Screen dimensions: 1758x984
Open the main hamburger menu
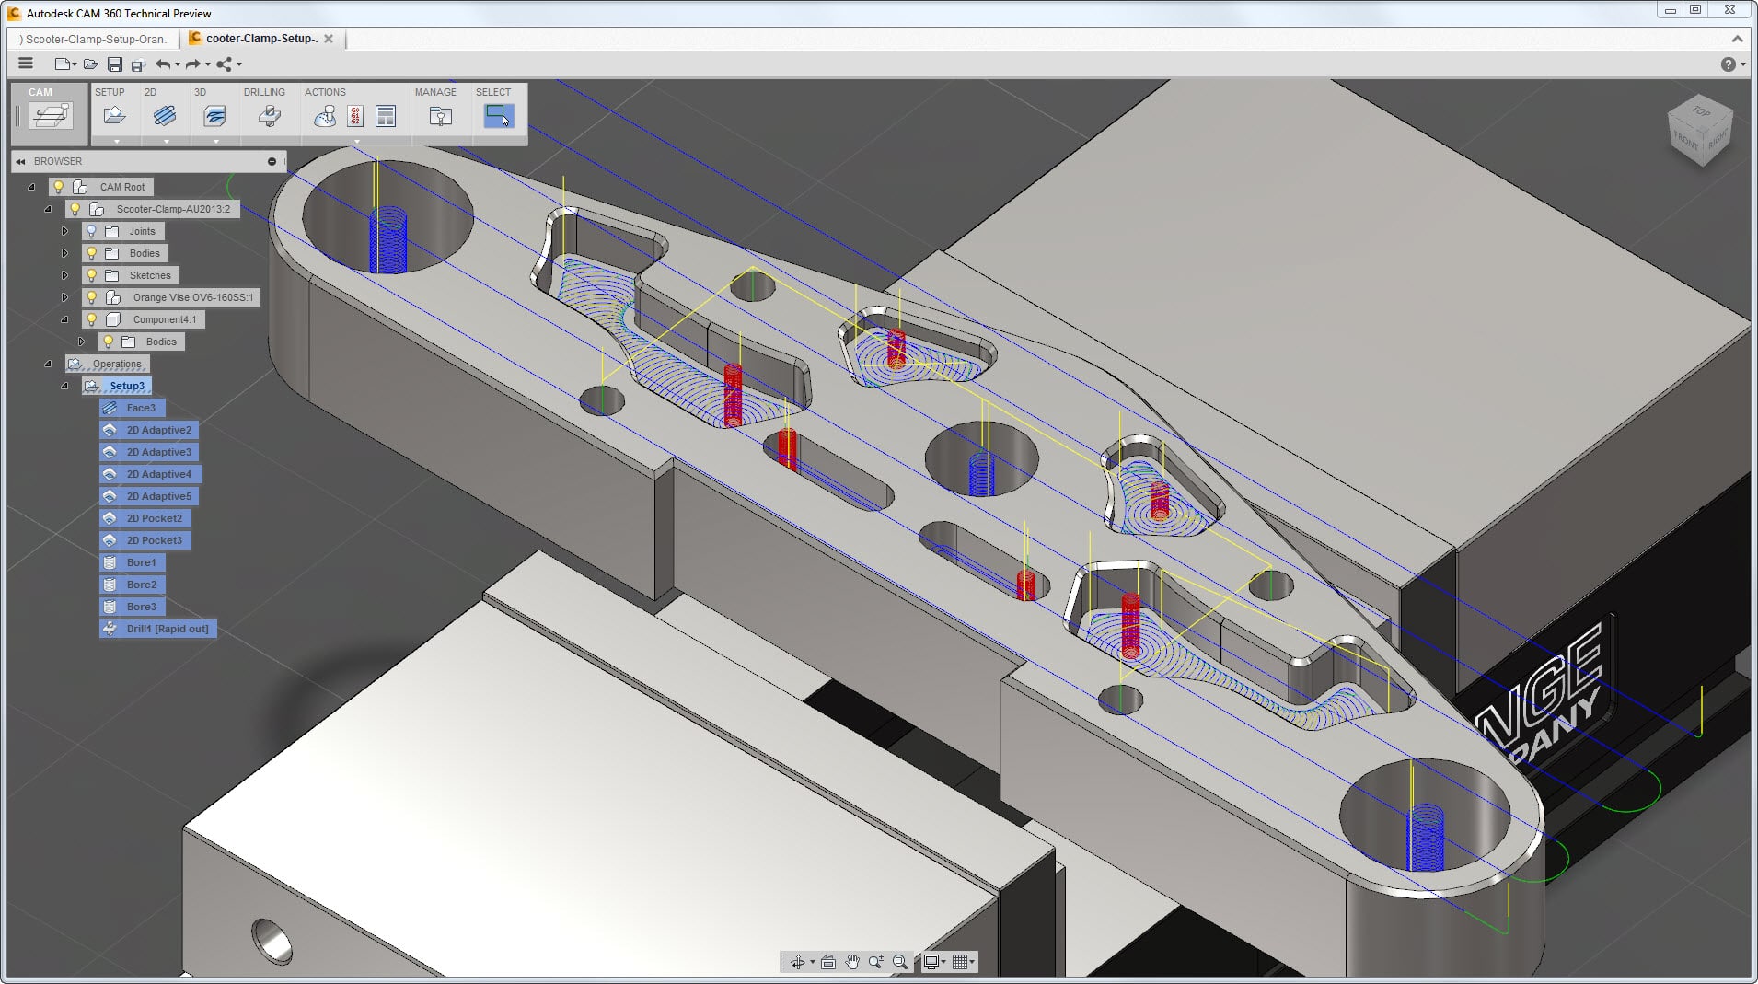26,64
